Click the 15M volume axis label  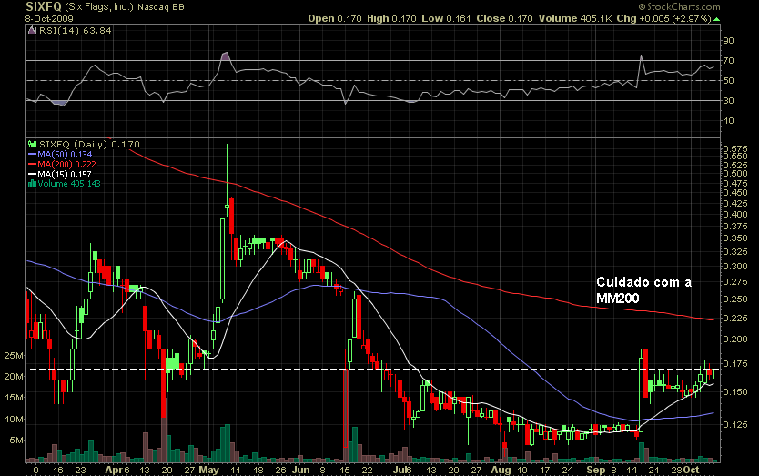coord(14,398)
